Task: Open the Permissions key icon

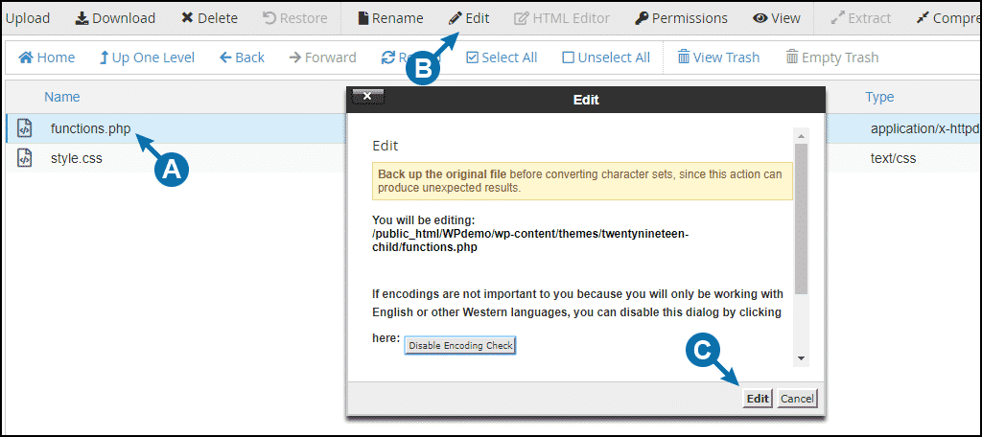Action: pos(642,18)
